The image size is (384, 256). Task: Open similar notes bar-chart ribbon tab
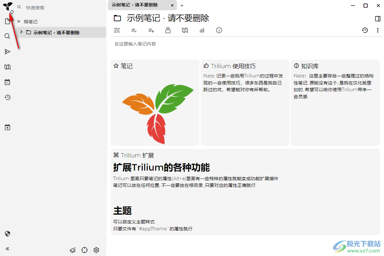coord(202,30)
